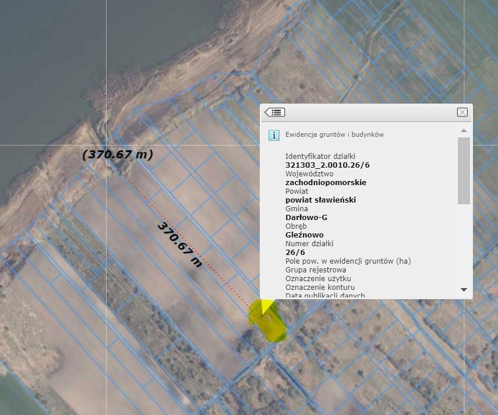The image size is (498, 415).
Task: Click the parcel number 26/6 value
Action: (295, 252)
